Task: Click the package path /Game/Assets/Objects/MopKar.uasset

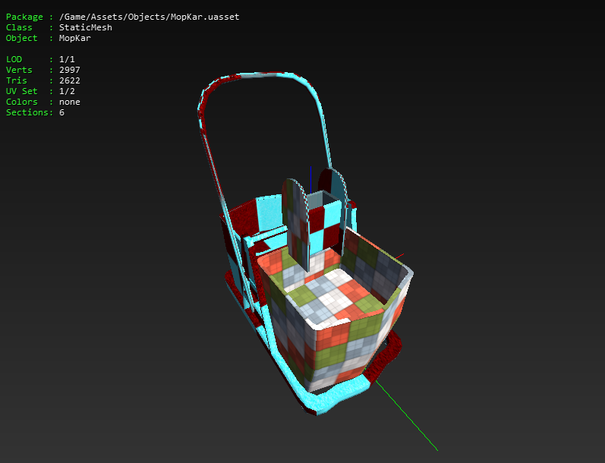Action: (x=149, y=17)
